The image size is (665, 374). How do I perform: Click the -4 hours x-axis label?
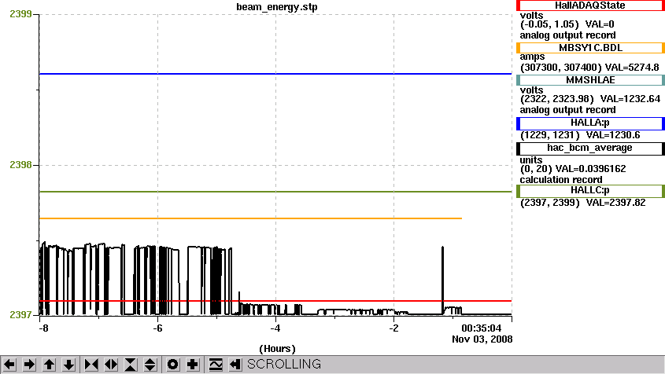click(275, 328)
